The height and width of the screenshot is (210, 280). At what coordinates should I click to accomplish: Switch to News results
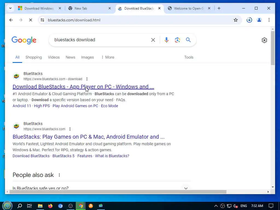pyautogui.click(x=70, y=57)
